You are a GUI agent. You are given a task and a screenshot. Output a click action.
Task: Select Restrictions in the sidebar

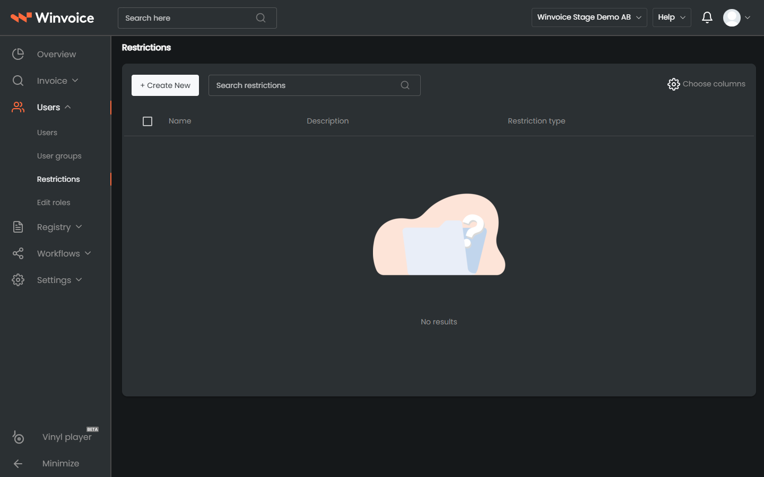pos(58,179)
